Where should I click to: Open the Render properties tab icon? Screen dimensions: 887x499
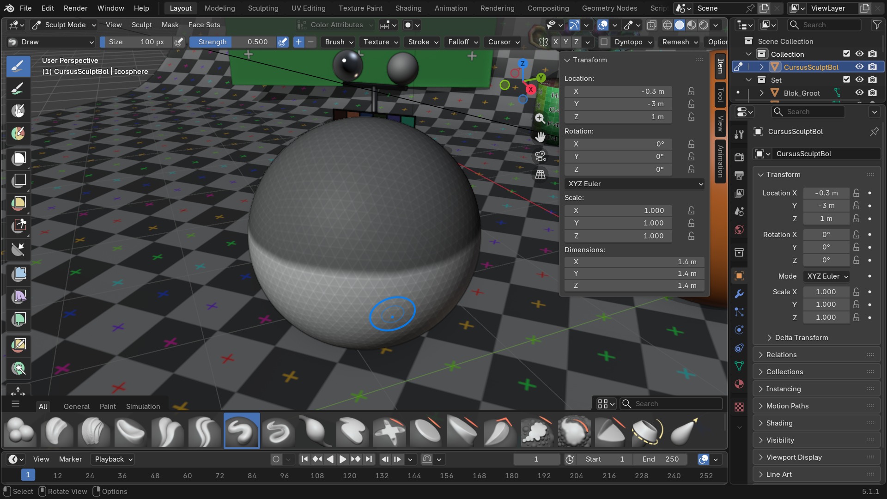739,157
